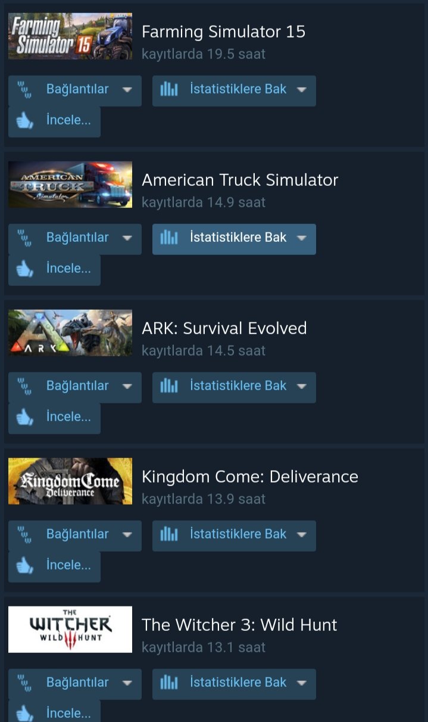Screen dimensions: 428x722
Task: Click the links icon for The Witcher 3
Action: coord(24,683)
